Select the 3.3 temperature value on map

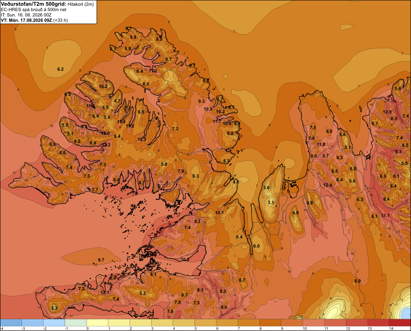54,308
